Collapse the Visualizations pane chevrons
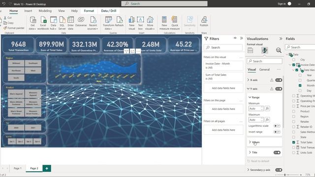The image size is (315, 177). pyautogui.click(x=281, y=39)
